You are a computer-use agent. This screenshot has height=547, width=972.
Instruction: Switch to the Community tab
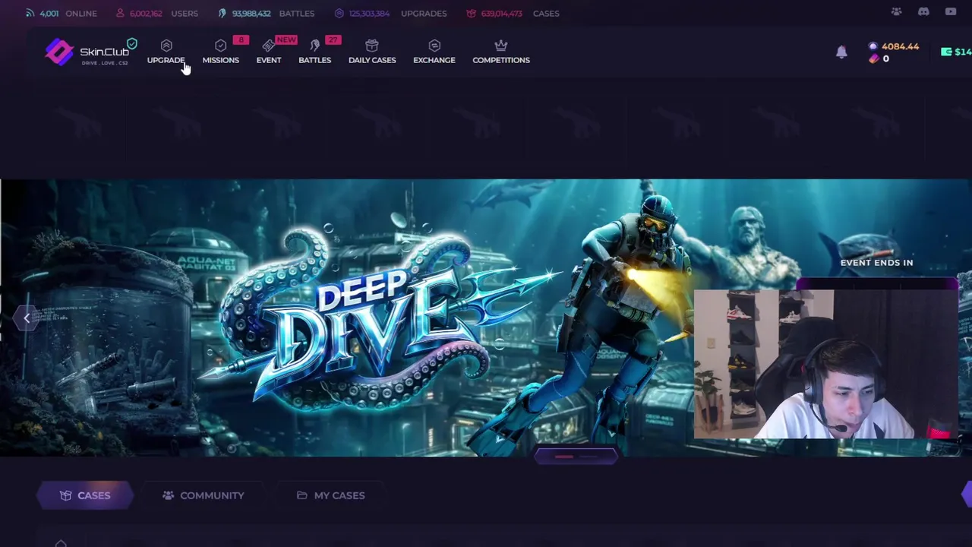(x=203, y=495)
